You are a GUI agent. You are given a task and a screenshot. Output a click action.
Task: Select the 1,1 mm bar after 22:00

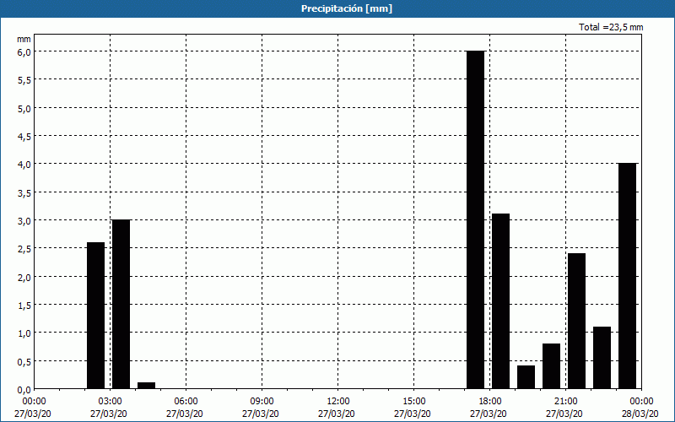[602, 357]
